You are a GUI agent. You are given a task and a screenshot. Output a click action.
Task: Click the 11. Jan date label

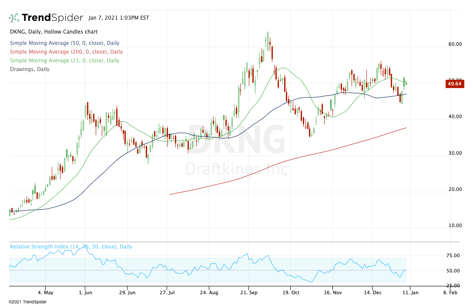[410, 292]
